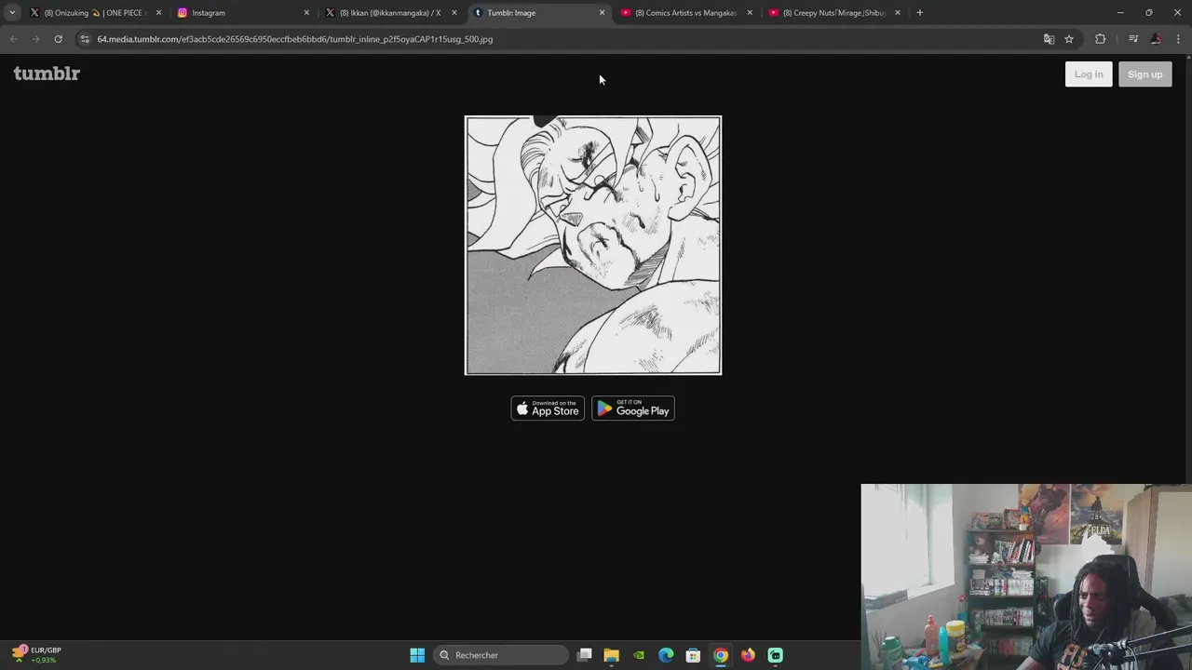This screenshot has width=1192, height=670.
Task: Close the Creepy Nuts tab
Action: [898, 13]
